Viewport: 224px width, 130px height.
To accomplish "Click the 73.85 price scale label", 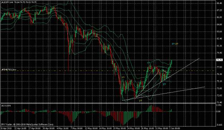I will click(x=219, y=88).
